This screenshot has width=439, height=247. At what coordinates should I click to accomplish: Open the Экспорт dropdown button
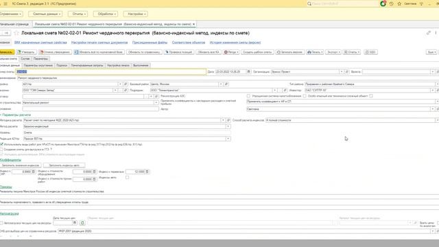pos(333,52)
